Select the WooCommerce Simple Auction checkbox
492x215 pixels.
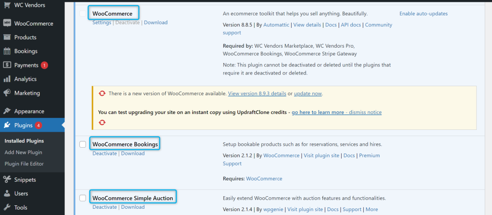point(83,198)
